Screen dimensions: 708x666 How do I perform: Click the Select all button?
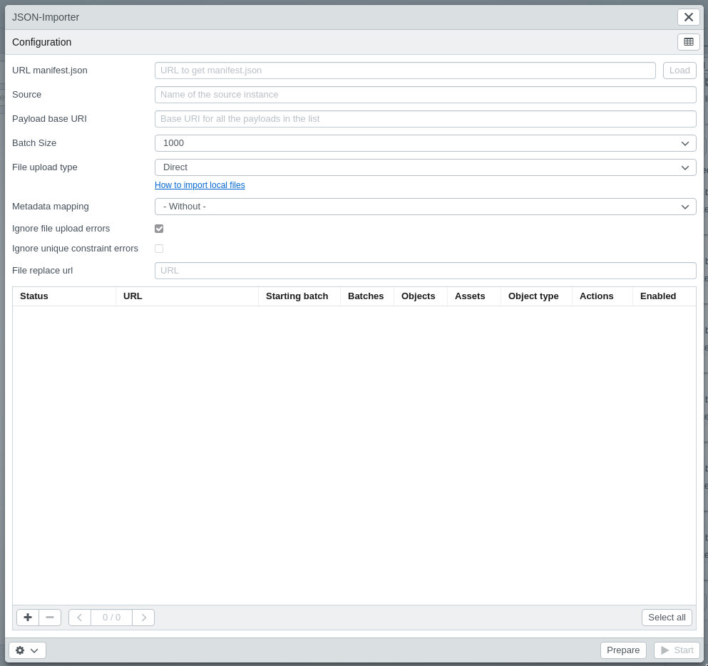coord(667,618)
